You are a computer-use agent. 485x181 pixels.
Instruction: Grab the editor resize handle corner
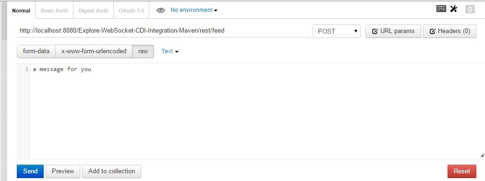482,156
